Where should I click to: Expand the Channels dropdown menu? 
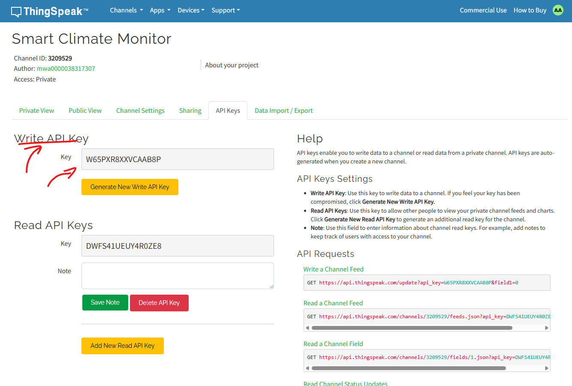[126, 10]
